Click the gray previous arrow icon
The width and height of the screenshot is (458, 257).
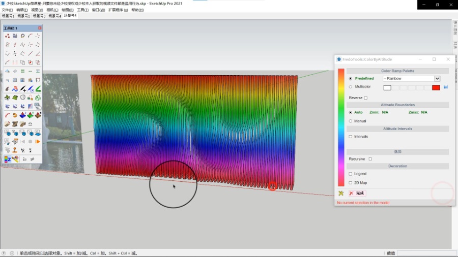click(22, 142)
